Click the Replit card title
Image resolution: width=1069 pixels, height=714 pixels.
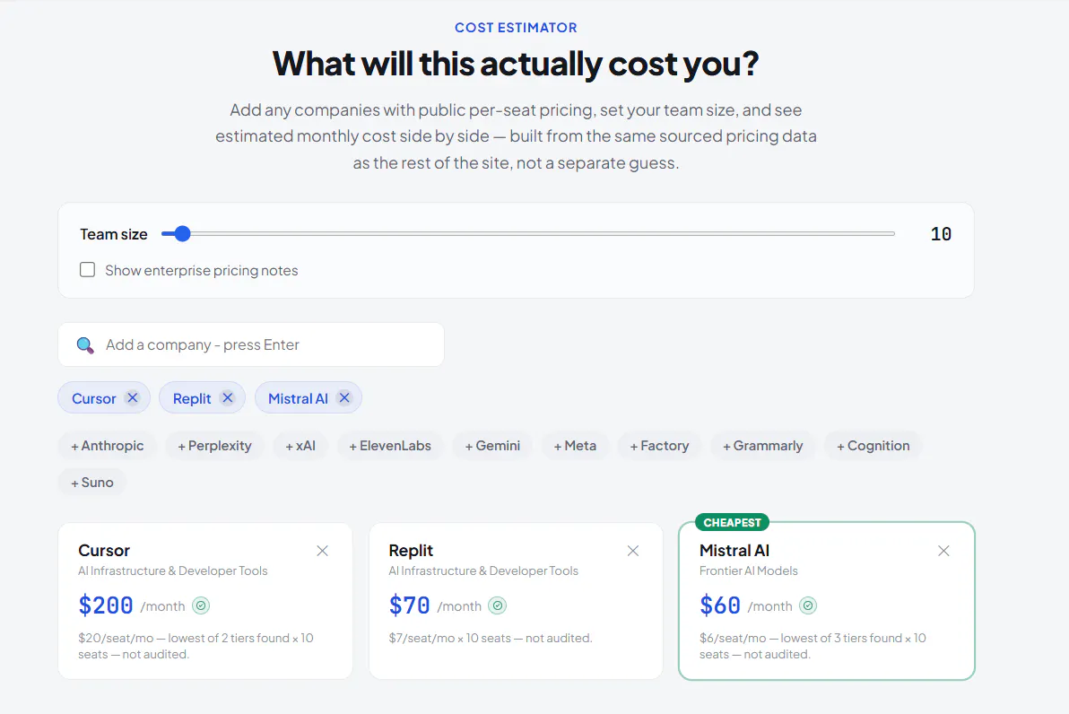[411, 551]
